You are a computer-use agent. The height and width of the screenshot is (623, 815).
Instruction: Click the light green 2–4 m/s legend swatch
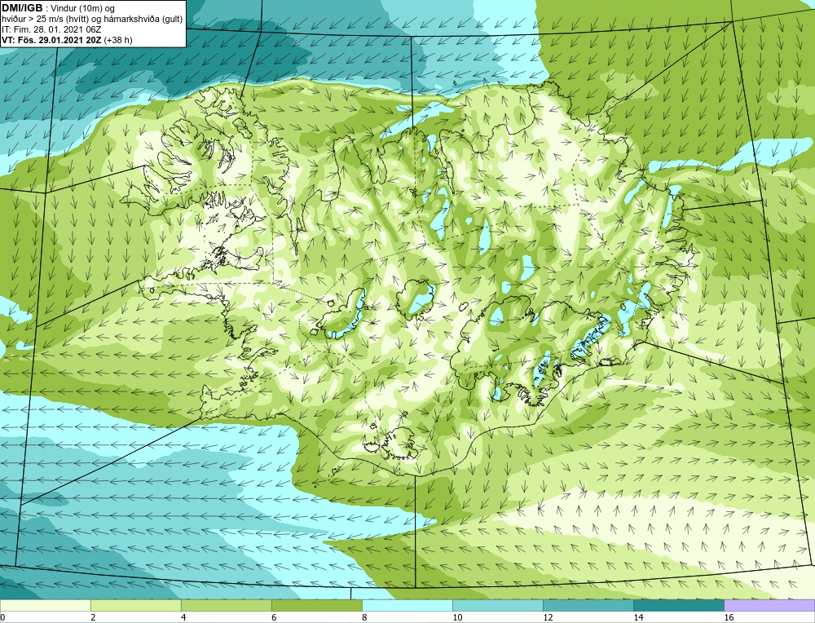(135, 605)
